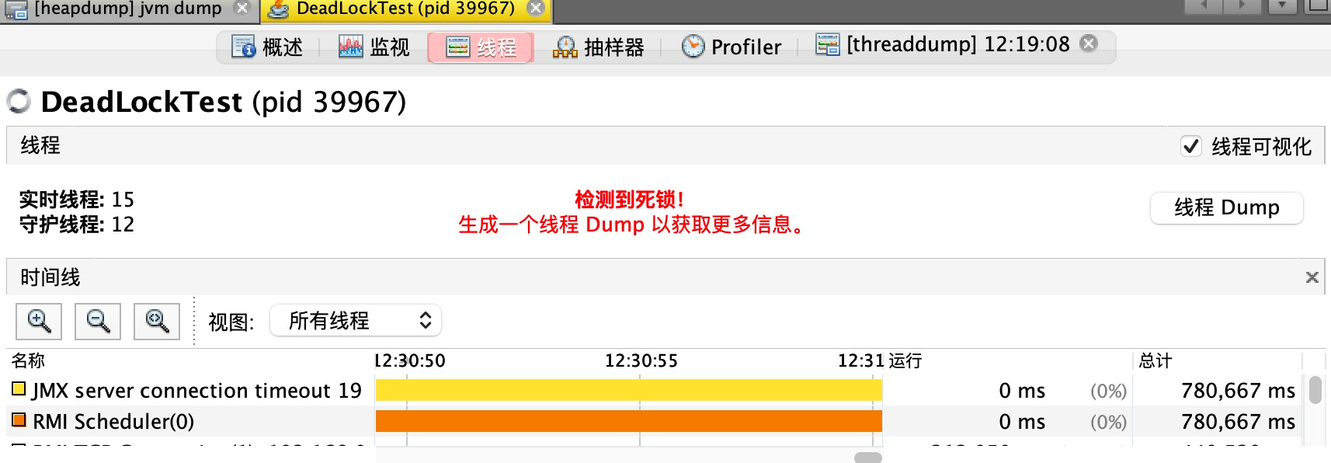1331x463 pixels.
Task: Close the 时间线 panel
Action: pyautogui.click(x=1312, y=277)
